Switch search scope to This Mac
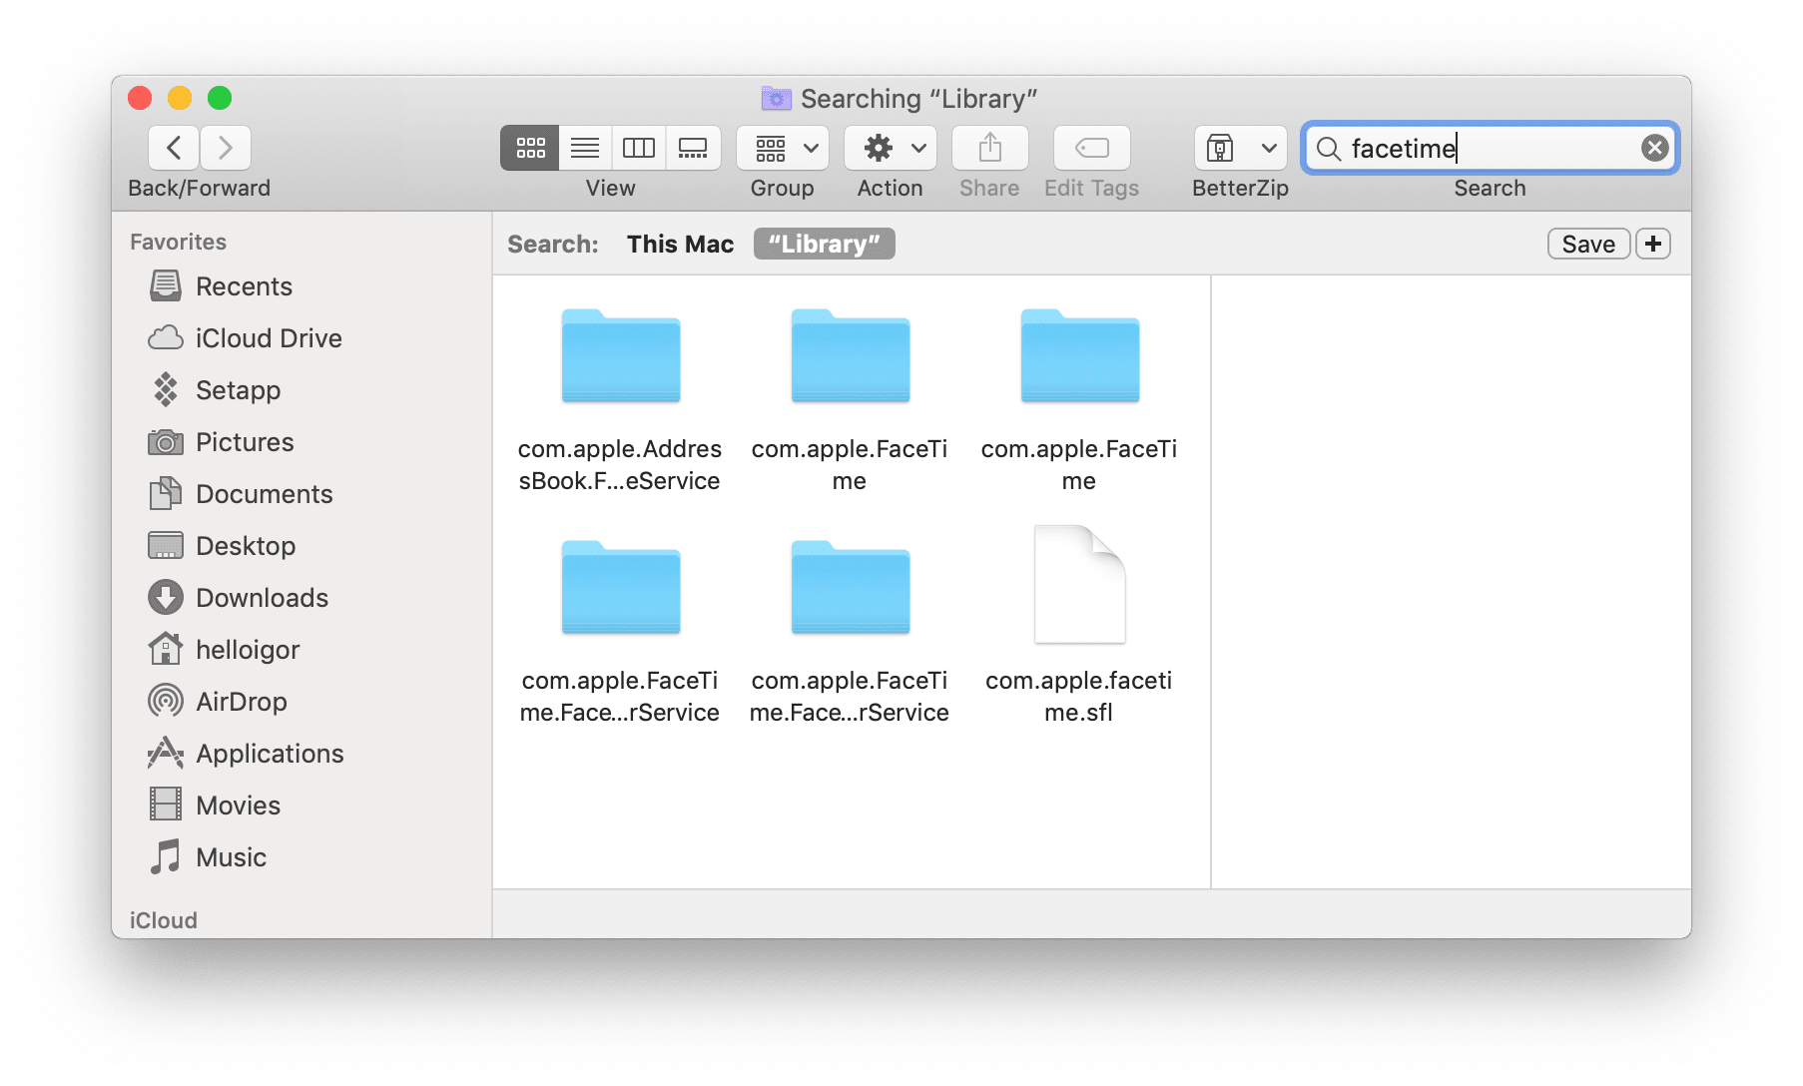 click(x=680, y=244)
